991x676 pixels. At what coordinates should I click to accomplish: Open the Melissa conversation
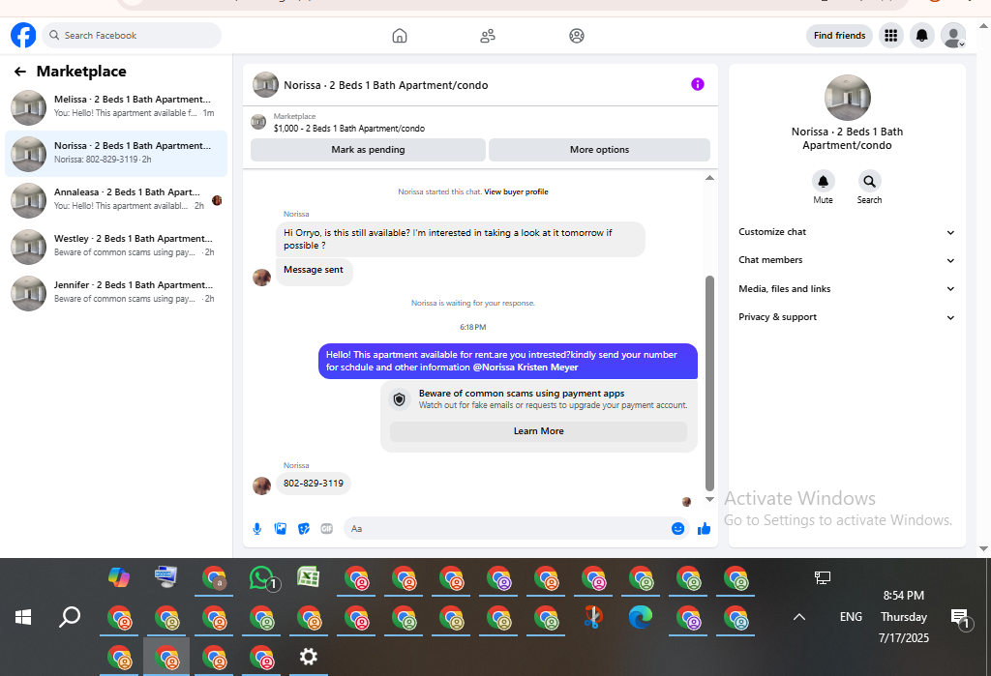tap(116, 107)
